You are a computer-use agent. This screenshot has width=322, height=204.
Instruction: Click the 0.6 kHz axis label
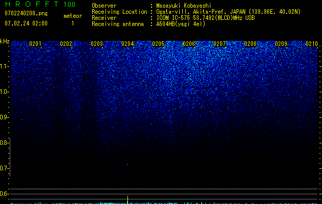tap(4, 194)
